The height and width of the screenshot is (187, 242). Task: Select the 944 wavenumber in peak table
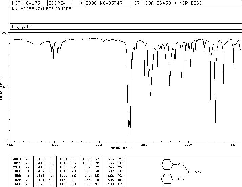tap(88, 180)
